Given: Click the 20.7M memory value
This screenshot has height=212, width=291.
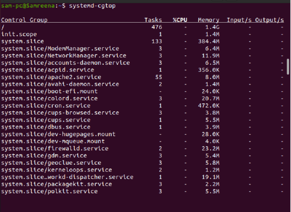Looking at the screenshot, I should 211,98.
